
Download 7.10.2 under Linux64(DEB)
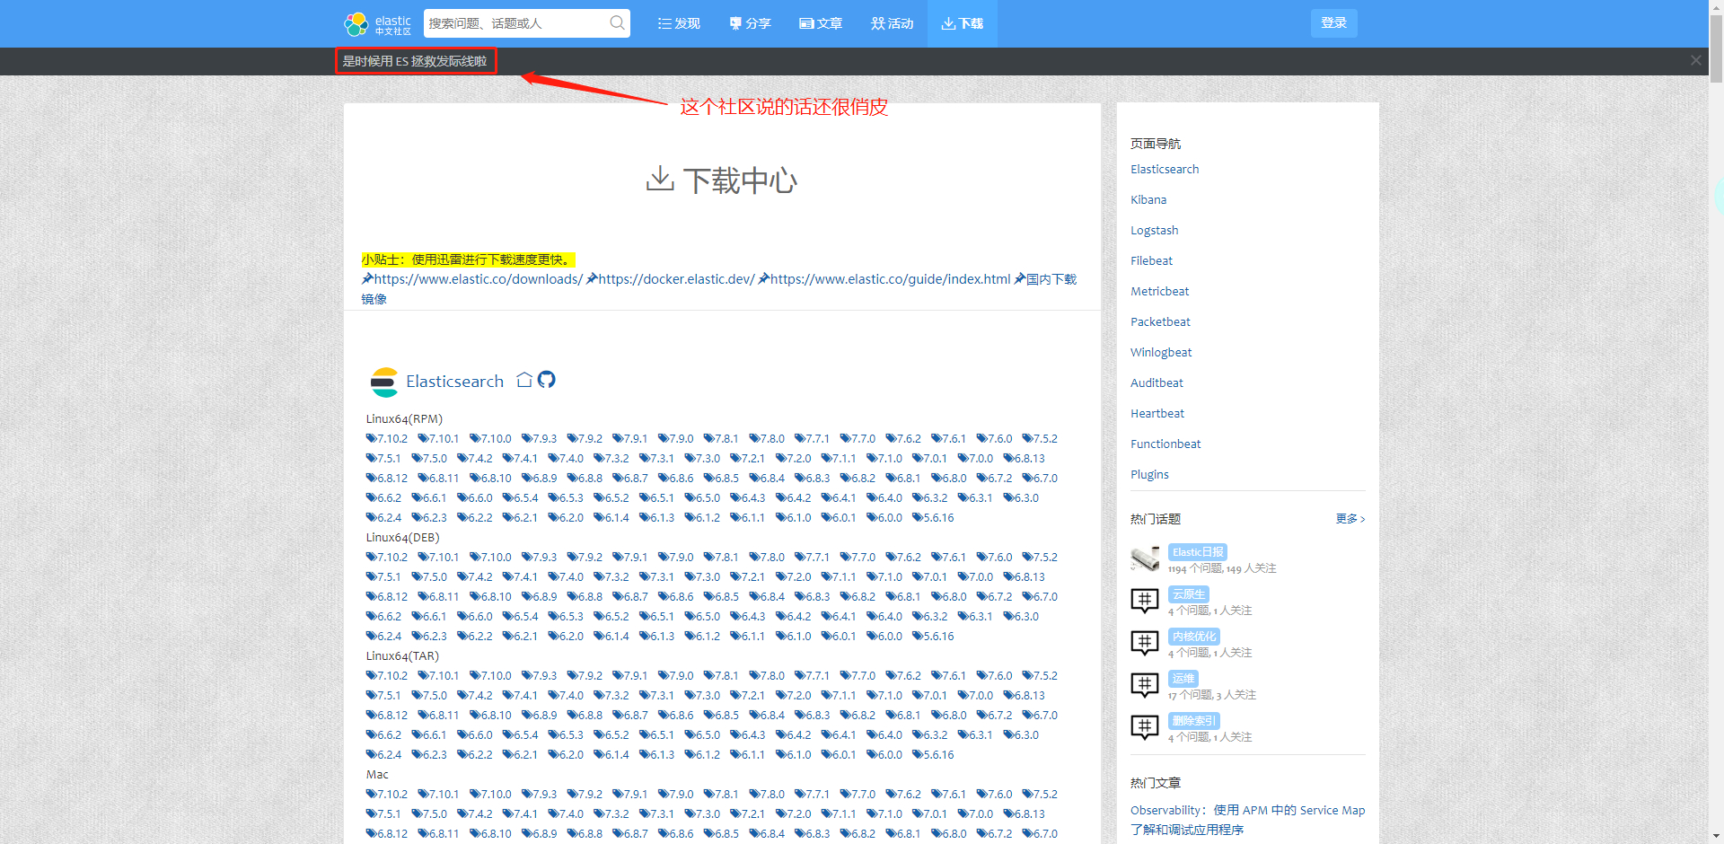tap(387, 558)
